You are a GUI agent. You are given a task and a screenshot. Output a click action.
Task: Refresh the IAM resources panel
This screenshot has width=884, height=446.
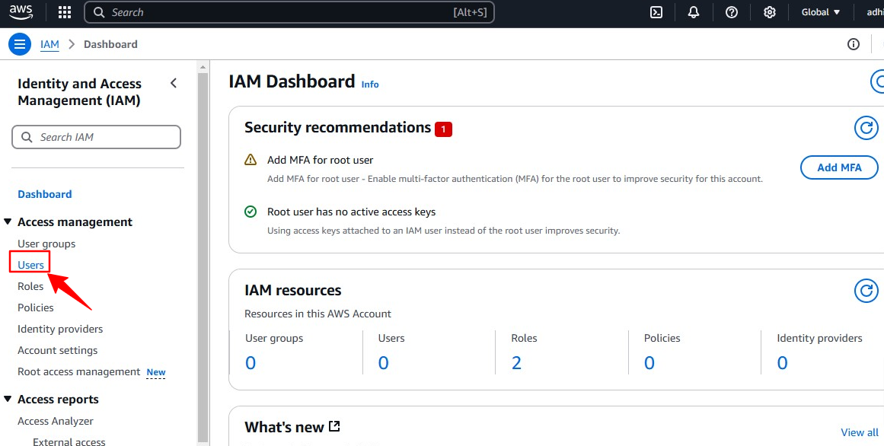click(x=866, y=291)
